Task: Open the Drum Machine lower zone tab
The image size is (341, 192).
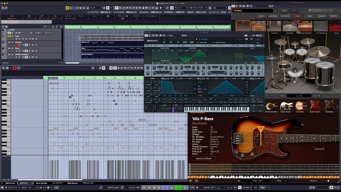Action: point(41,183)
